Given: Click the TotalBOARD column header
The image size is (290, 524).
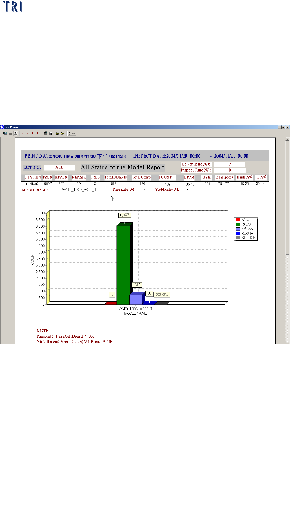Looking at the screenshot, I should (115, 177).
